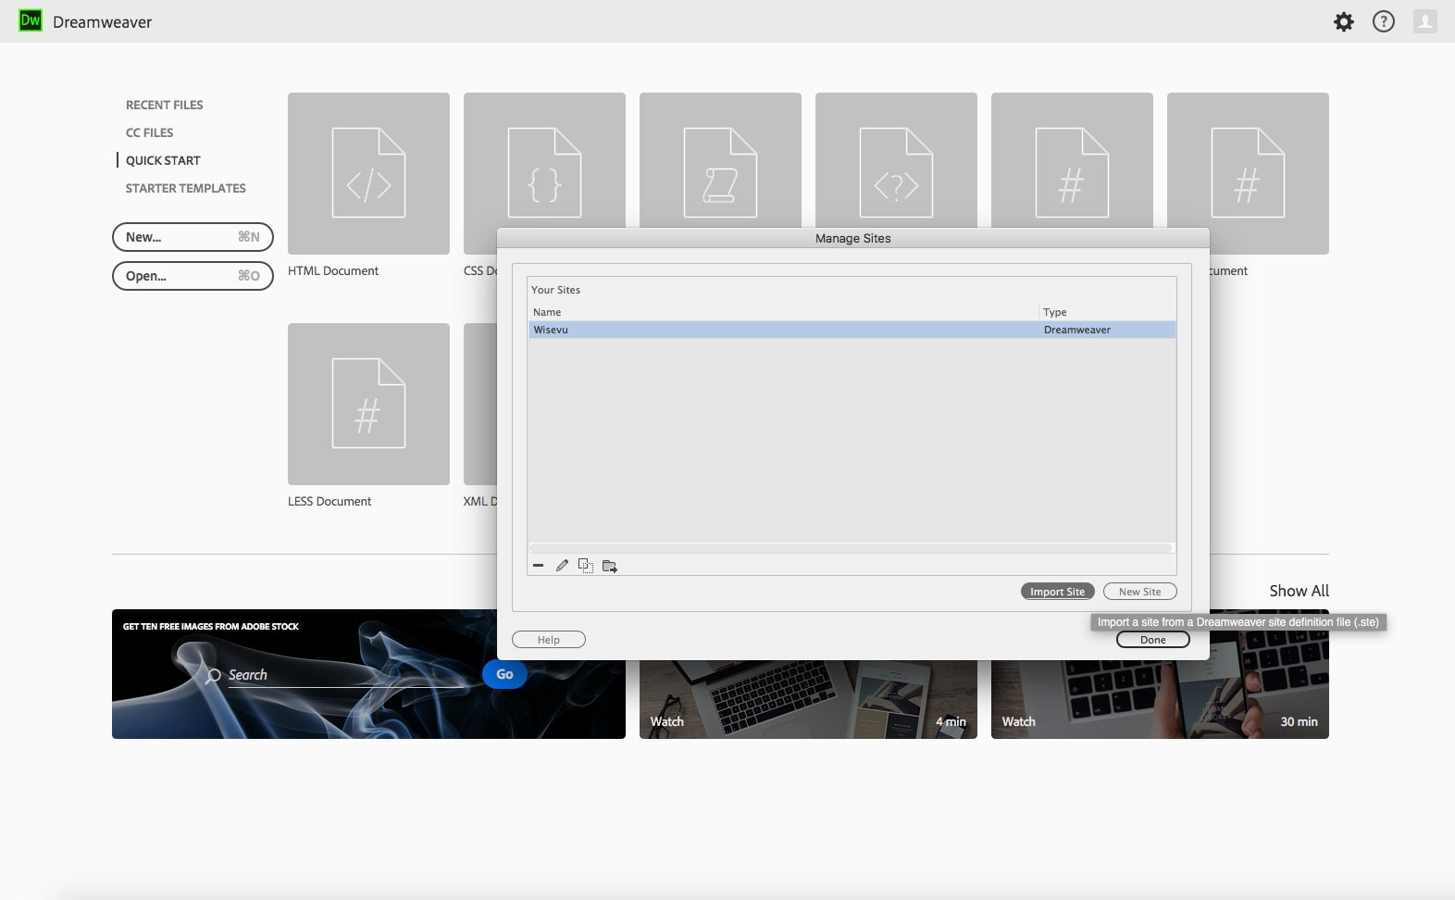
Task: Switch to RECENT FILES
Action: coord(164,105)
